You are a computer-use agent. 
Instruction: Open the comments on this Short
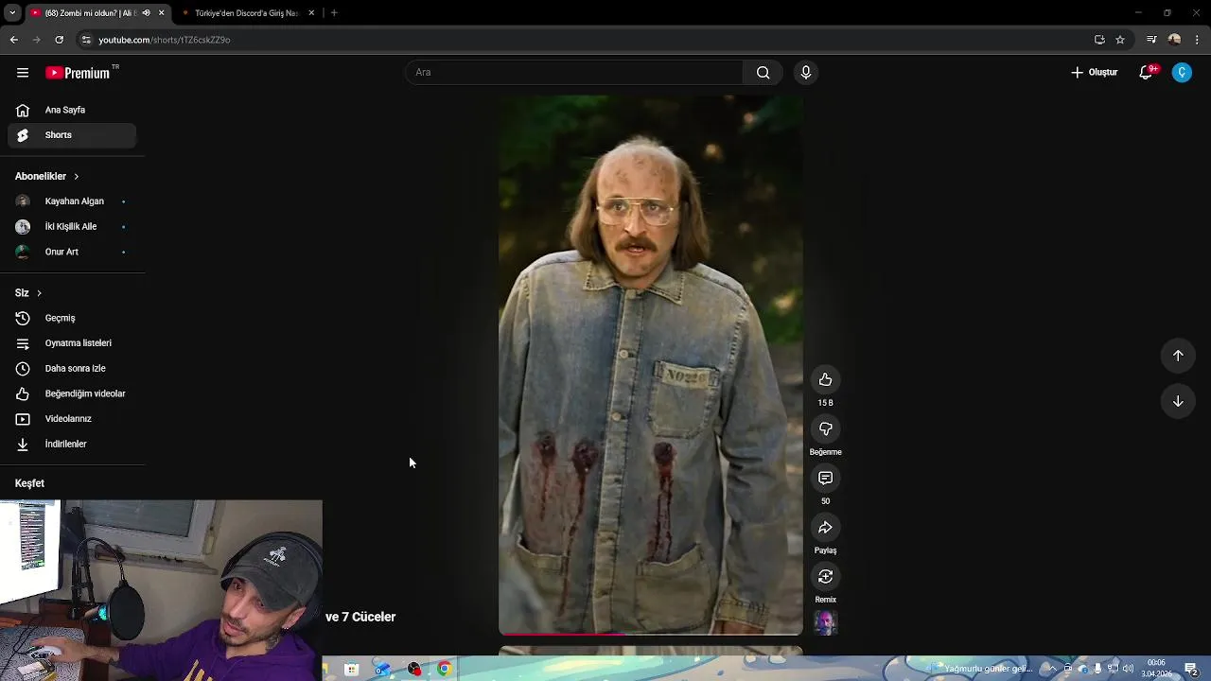point(825,478)
